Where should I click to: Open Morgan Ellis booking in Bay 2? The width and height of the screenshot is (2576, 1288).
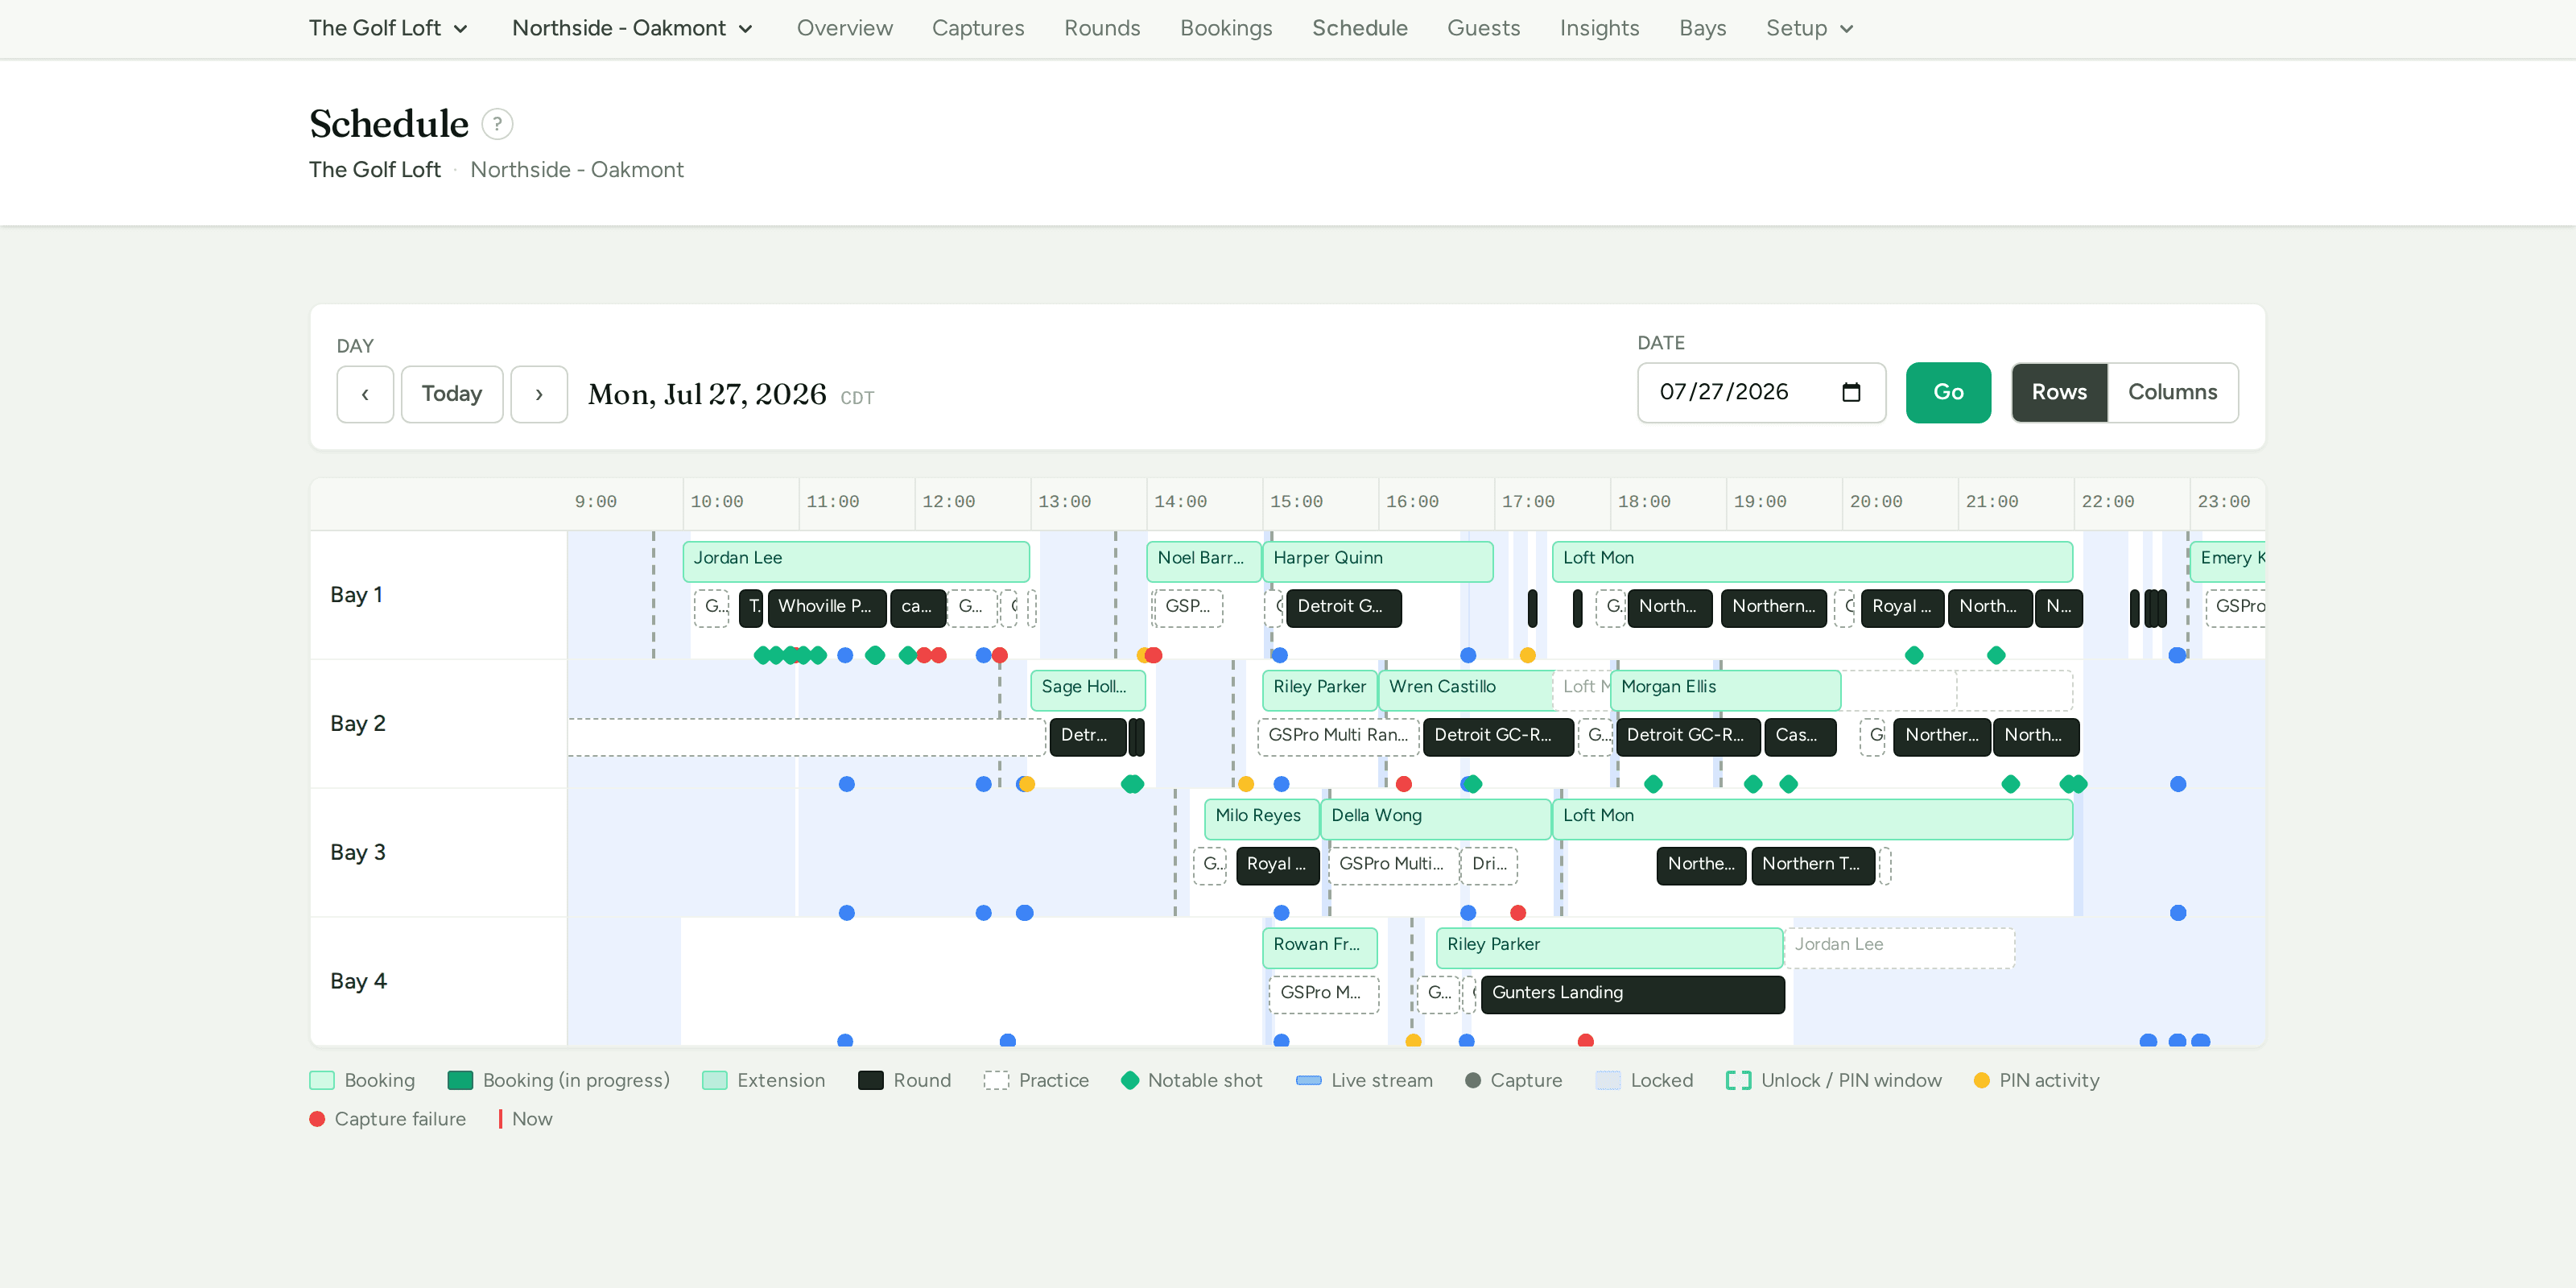point(1725,690)
